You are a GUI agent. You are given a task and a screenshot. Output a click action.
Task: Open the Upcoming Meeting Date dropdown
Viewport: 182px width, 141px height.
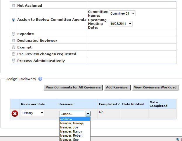121,24
